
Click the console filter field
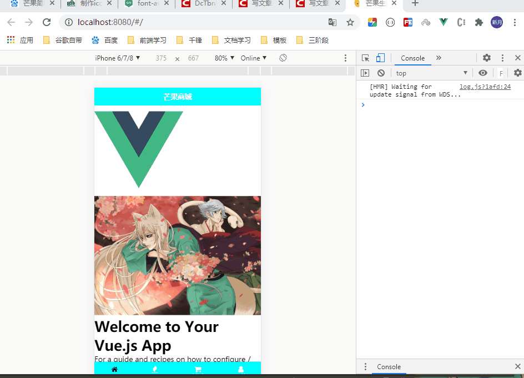point(501,73)
